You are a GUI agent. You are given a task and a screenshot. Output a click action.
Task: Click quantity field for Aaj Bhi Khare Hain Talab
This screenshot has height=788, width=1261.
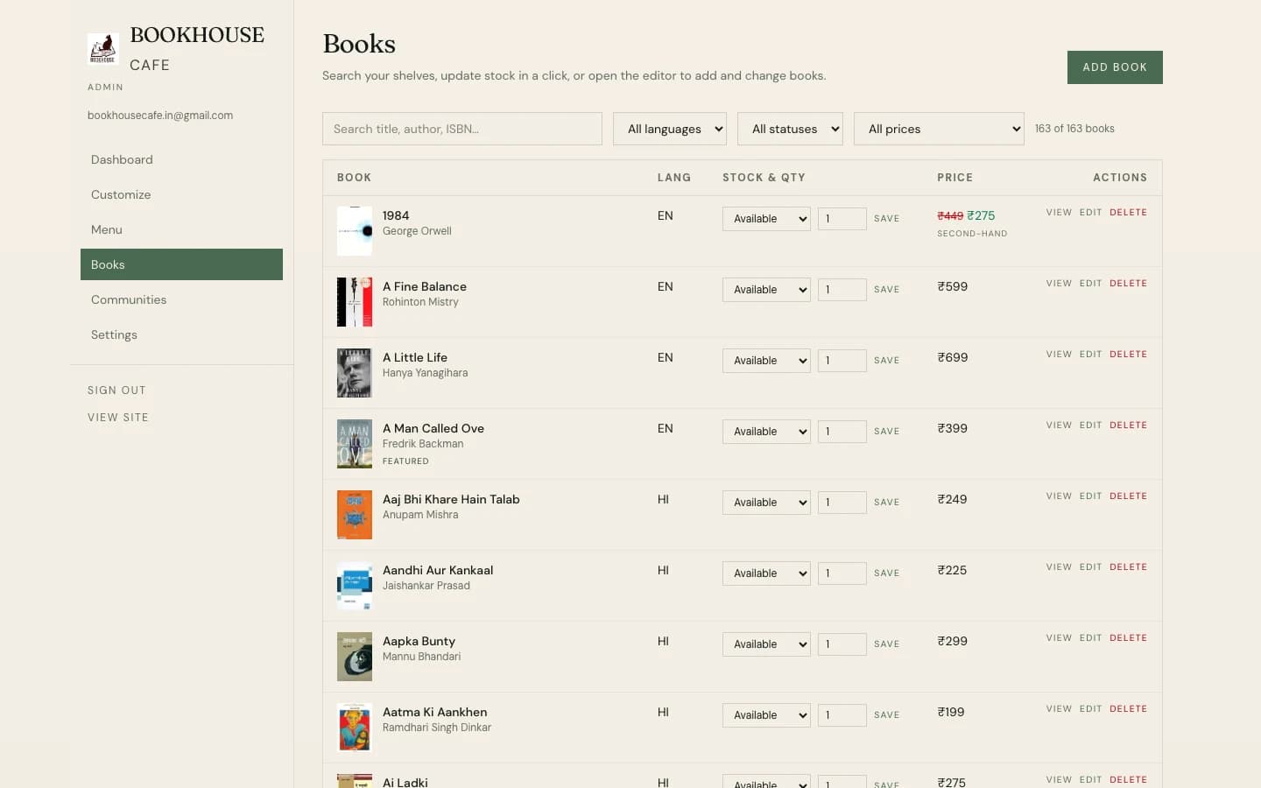tap(842, 503)
